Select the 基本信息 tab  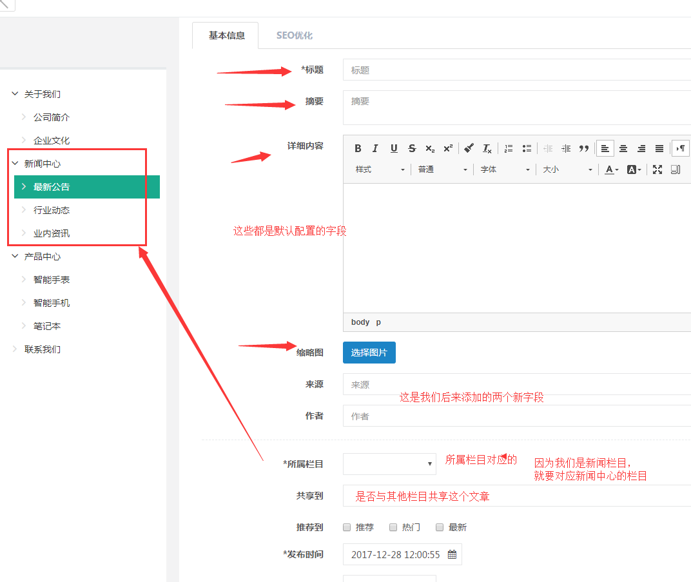point(226,35)
